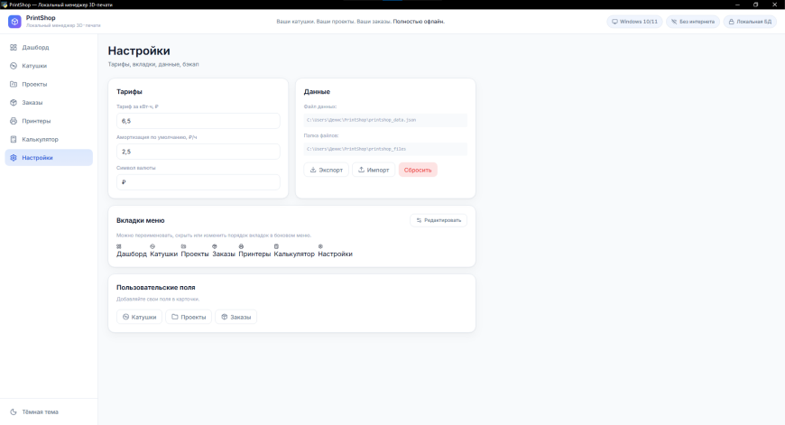The width and height of the screenshot is (785, 425).
Task: Click the Амортизация по умолчанию input field
Action: pos(199,152)
